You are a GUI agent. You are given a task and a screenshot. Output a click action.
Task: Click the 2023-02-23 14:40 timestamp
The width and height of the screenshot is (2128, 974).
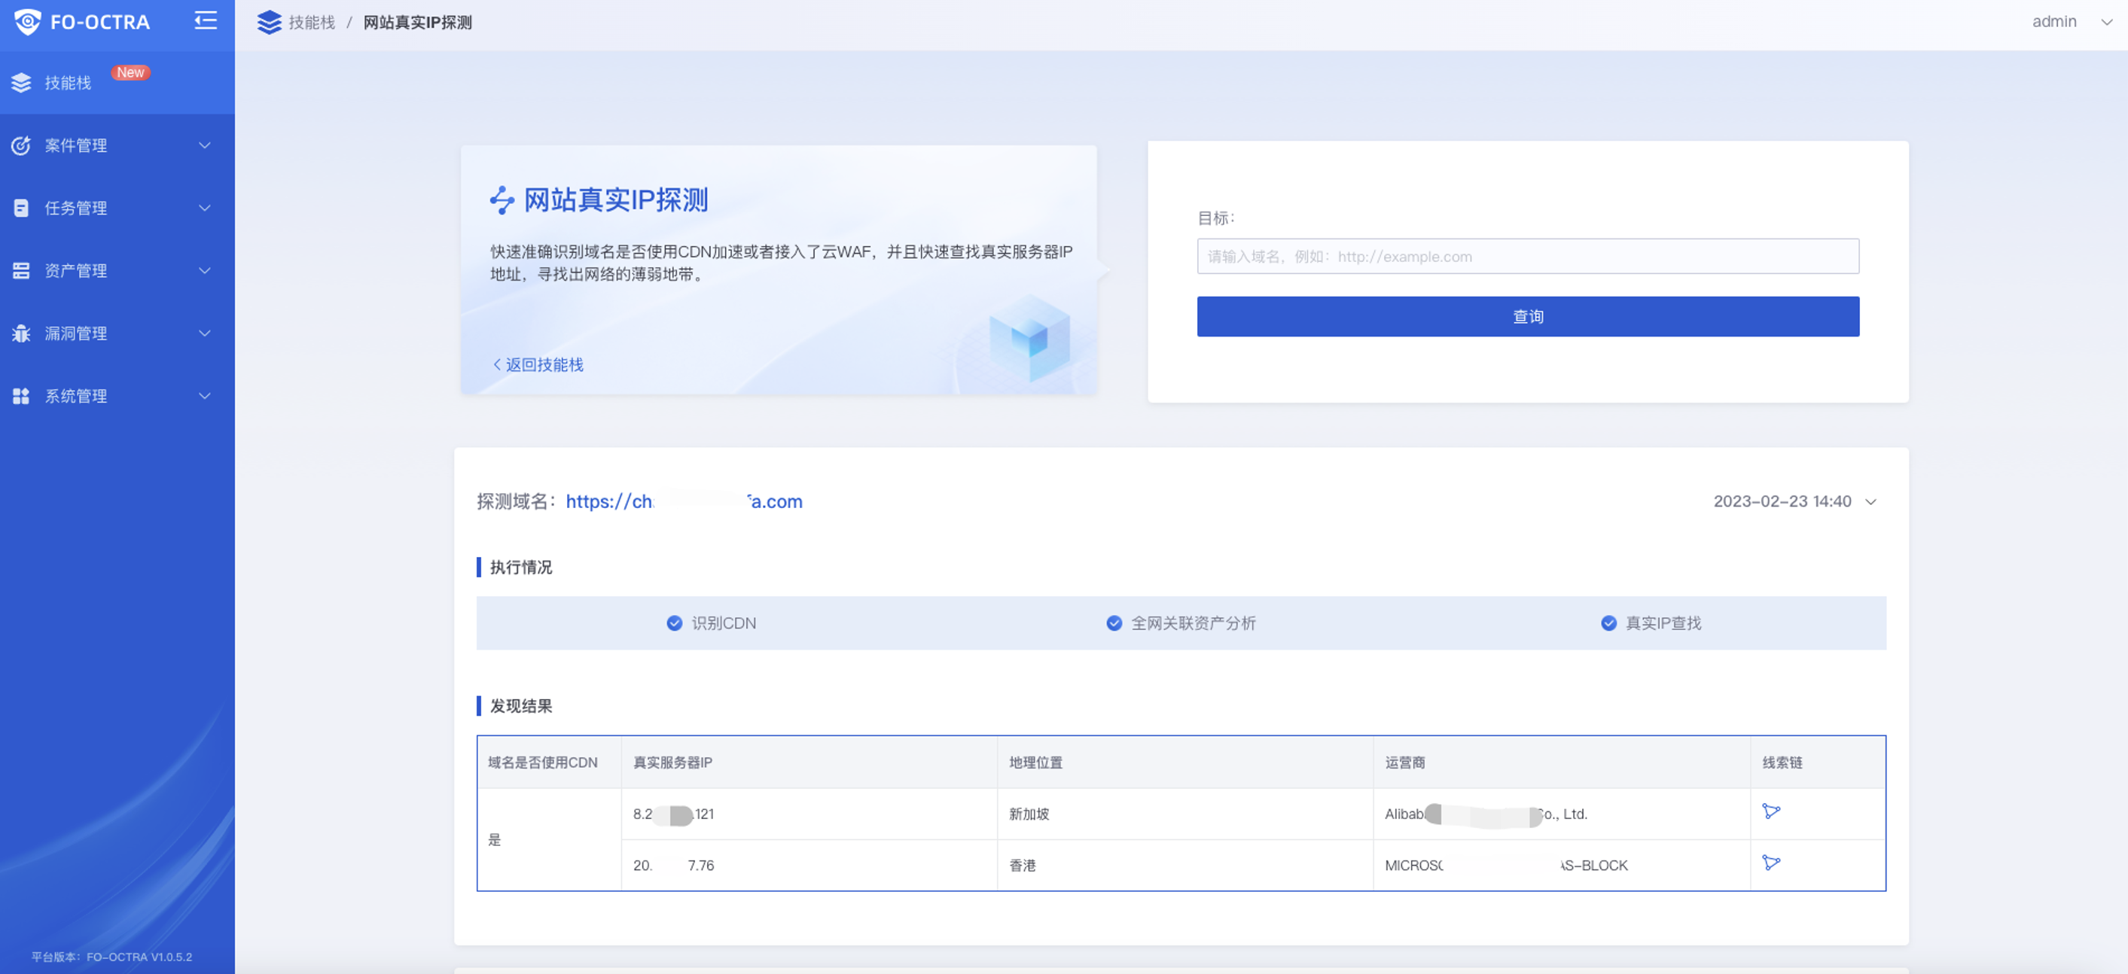pyautogui.click(x=1782, y=501)
